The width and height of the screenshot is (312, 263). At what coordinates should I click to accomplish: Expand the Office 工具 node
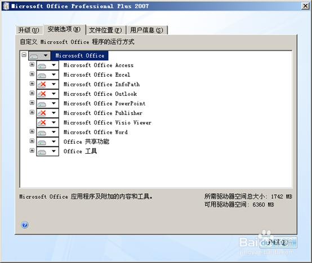point(32,150)
